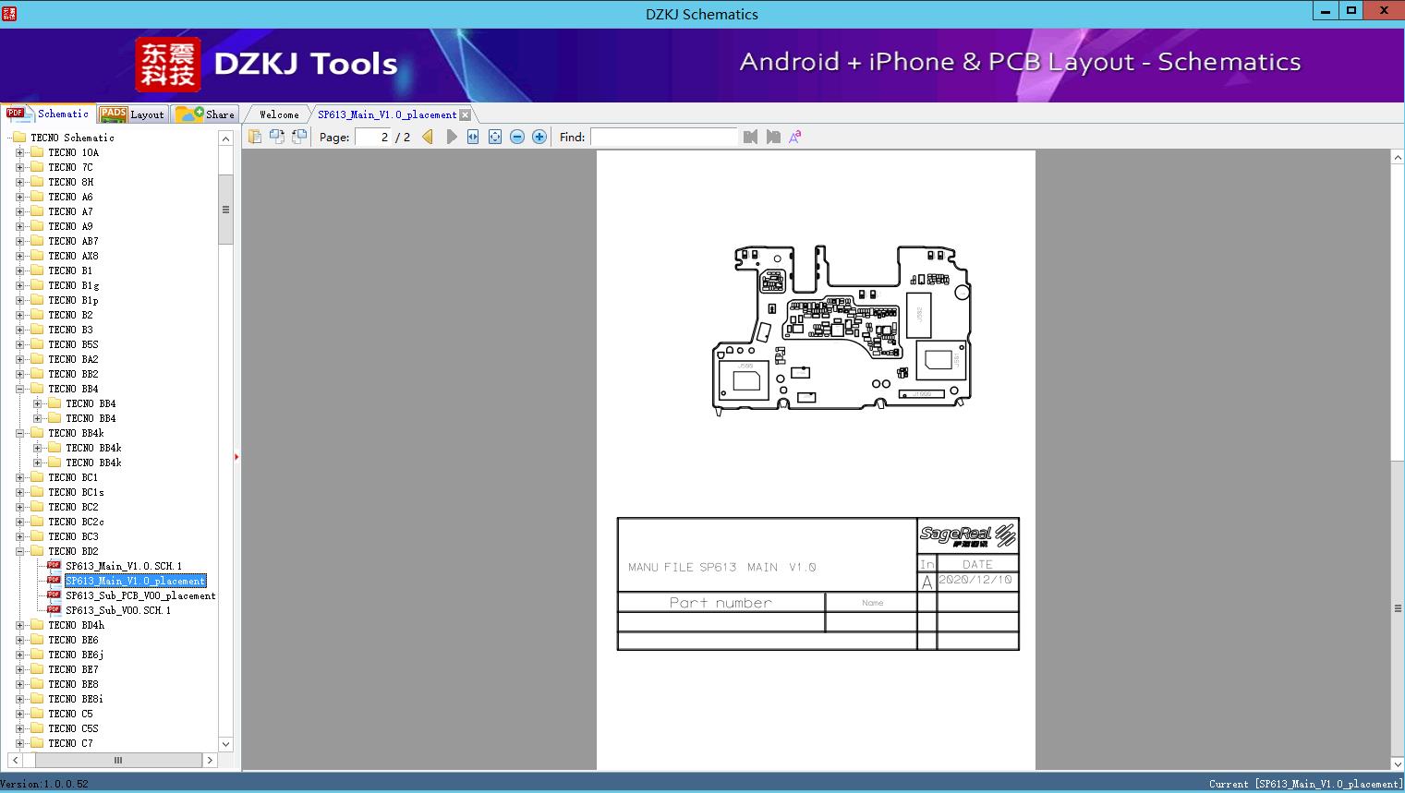Click status bar text Current [SP613_Main_V1.0_placement]
This screenshot has width=1405, height=793.
tap(1304, 784)
